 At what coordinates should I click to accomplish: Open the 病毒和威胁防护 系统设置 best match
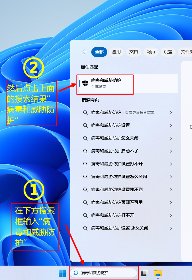click(128, 84)
